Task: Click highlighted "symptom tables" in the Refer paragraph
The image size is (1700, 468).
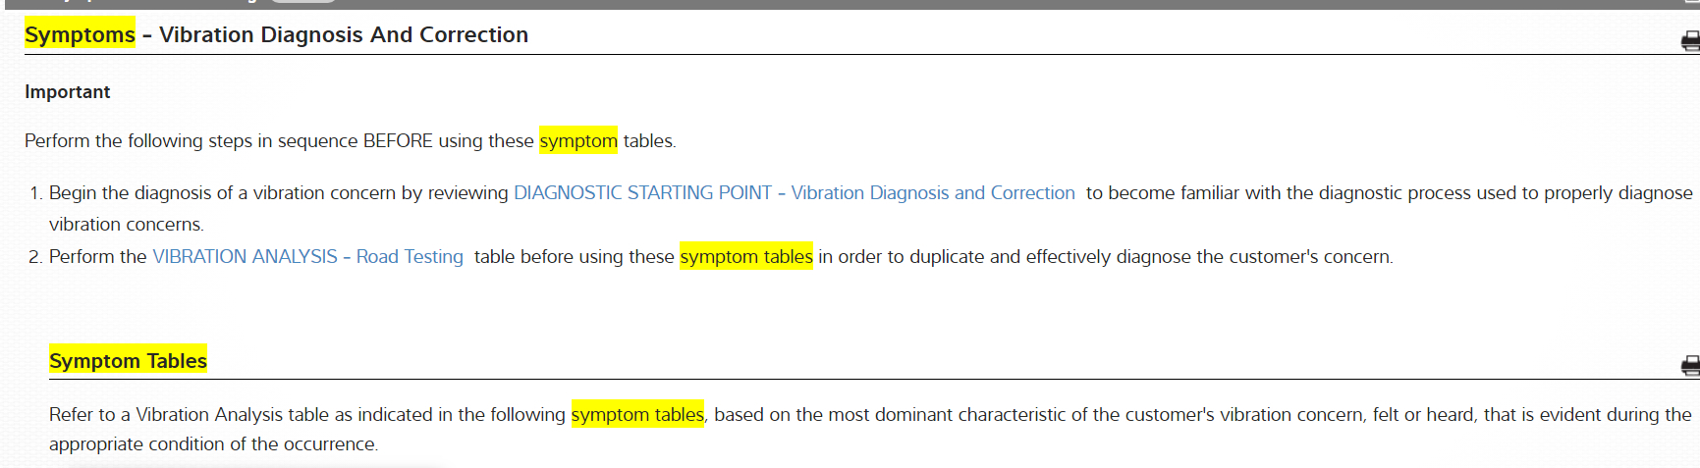Action: 637,415
